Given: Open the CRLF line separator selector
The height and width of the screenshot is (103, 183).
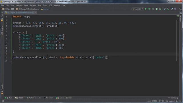Looking at the screenshot, I should click(x=155, y=101).
